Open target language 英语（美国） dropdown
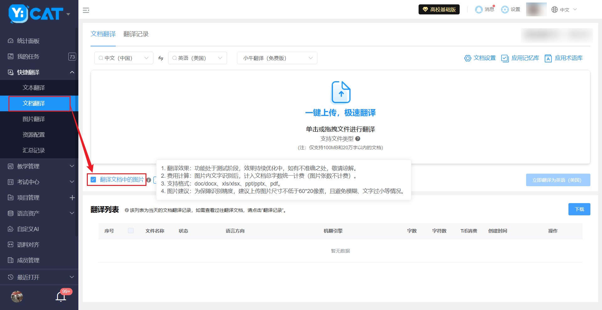 (x=197, y=58)
